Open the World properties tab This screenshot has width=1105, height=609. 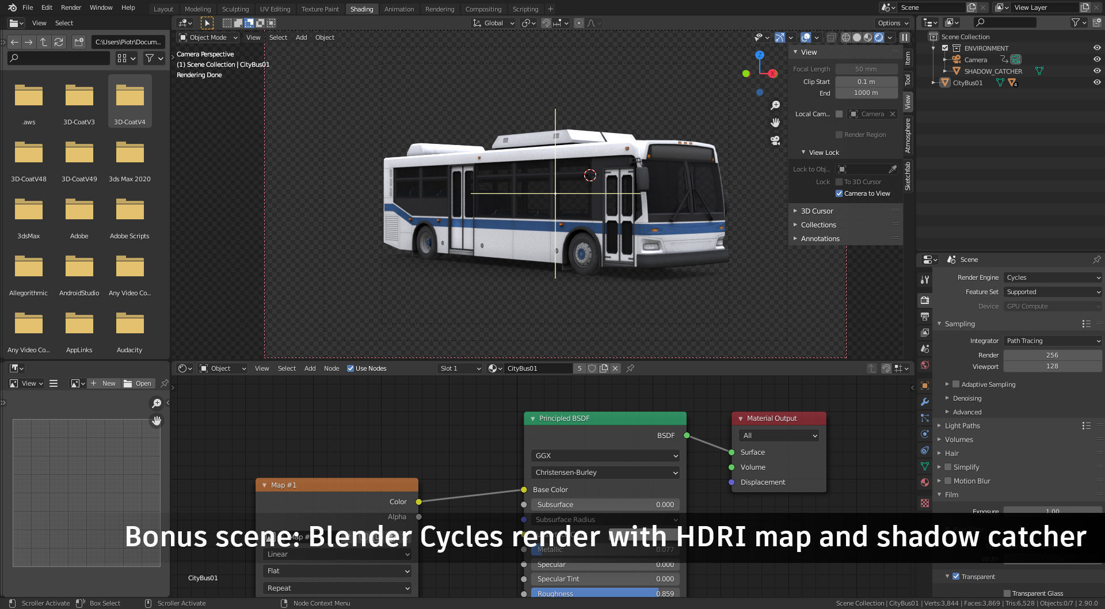(x=925, y=365)
